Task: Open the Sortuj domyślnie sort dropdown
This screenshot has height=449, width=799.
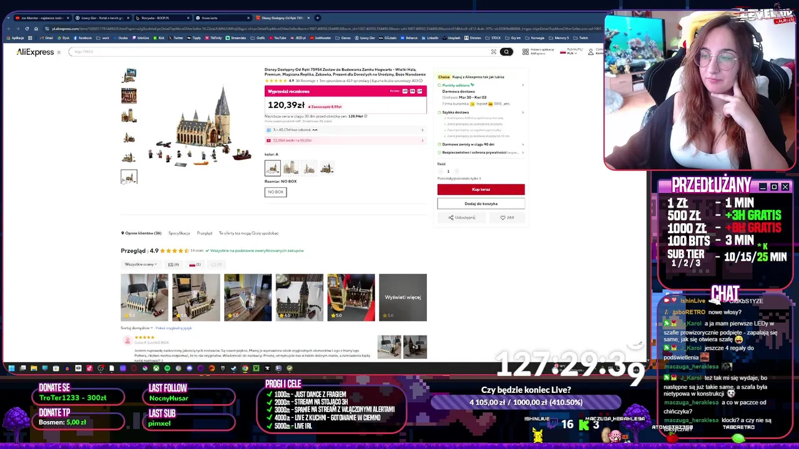Action: click(137, 328)
